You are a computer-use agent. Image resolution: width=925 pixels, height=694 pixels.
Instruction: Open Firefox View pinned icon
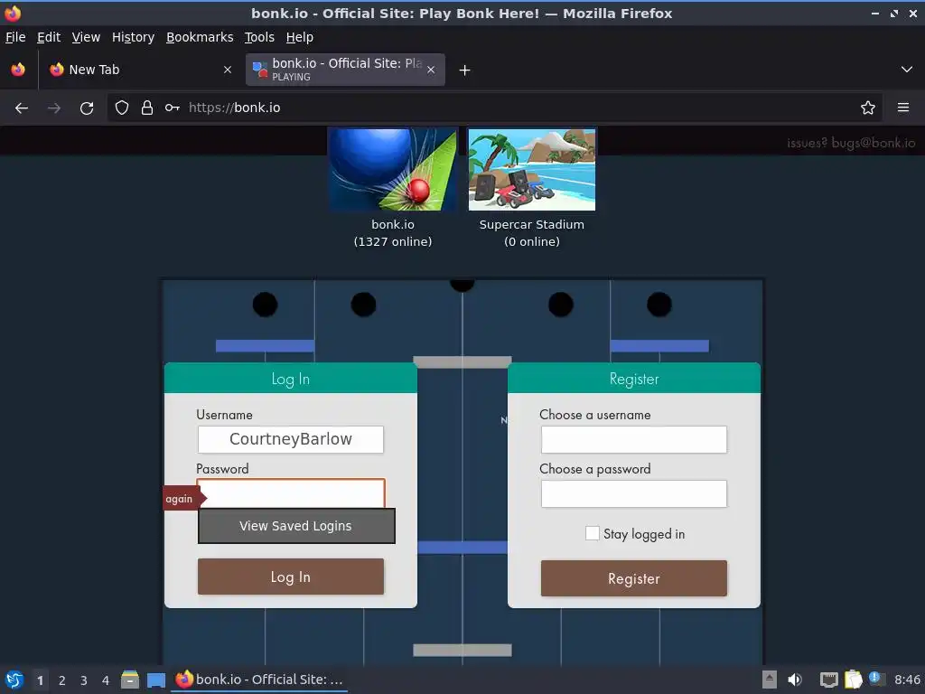pos(18,70)
